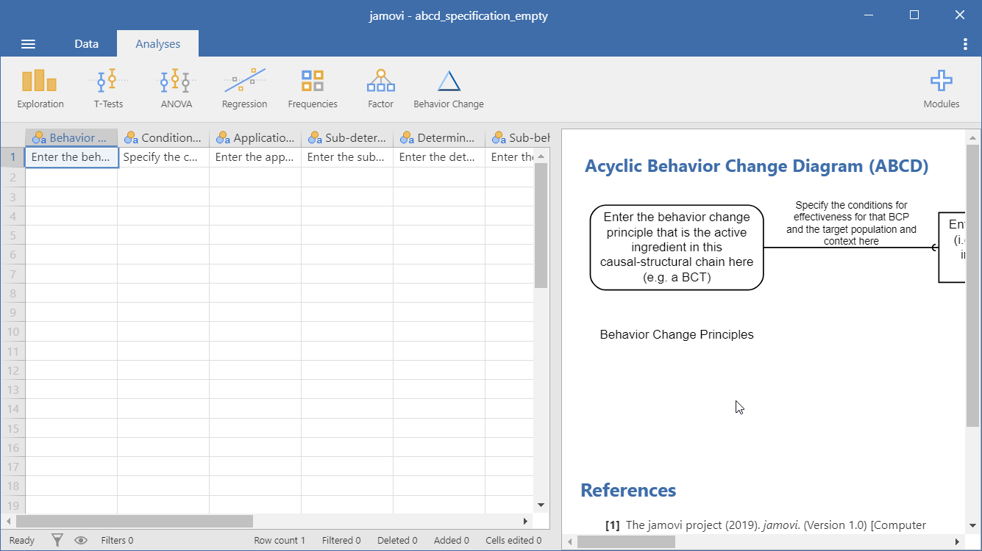982x551 pixels.
Task: Click the data grid scroll right arrow
Action: 525,521
